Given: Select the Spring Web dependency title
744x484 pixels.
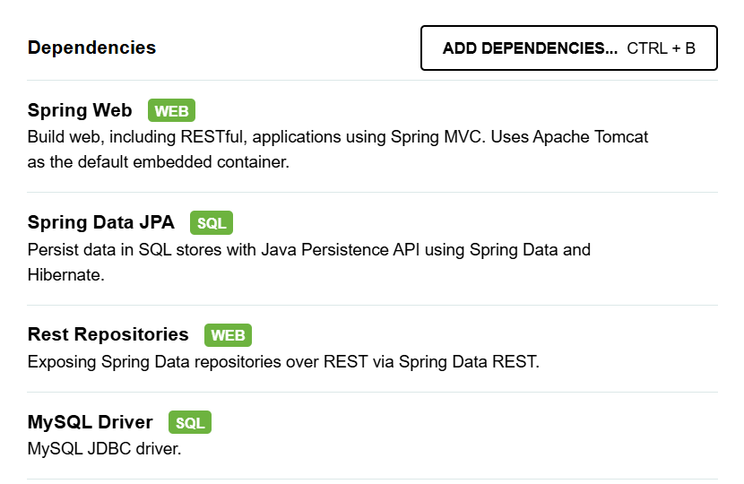Looking at the screenshot, I should pyautogui.click(x=80, y=110).
